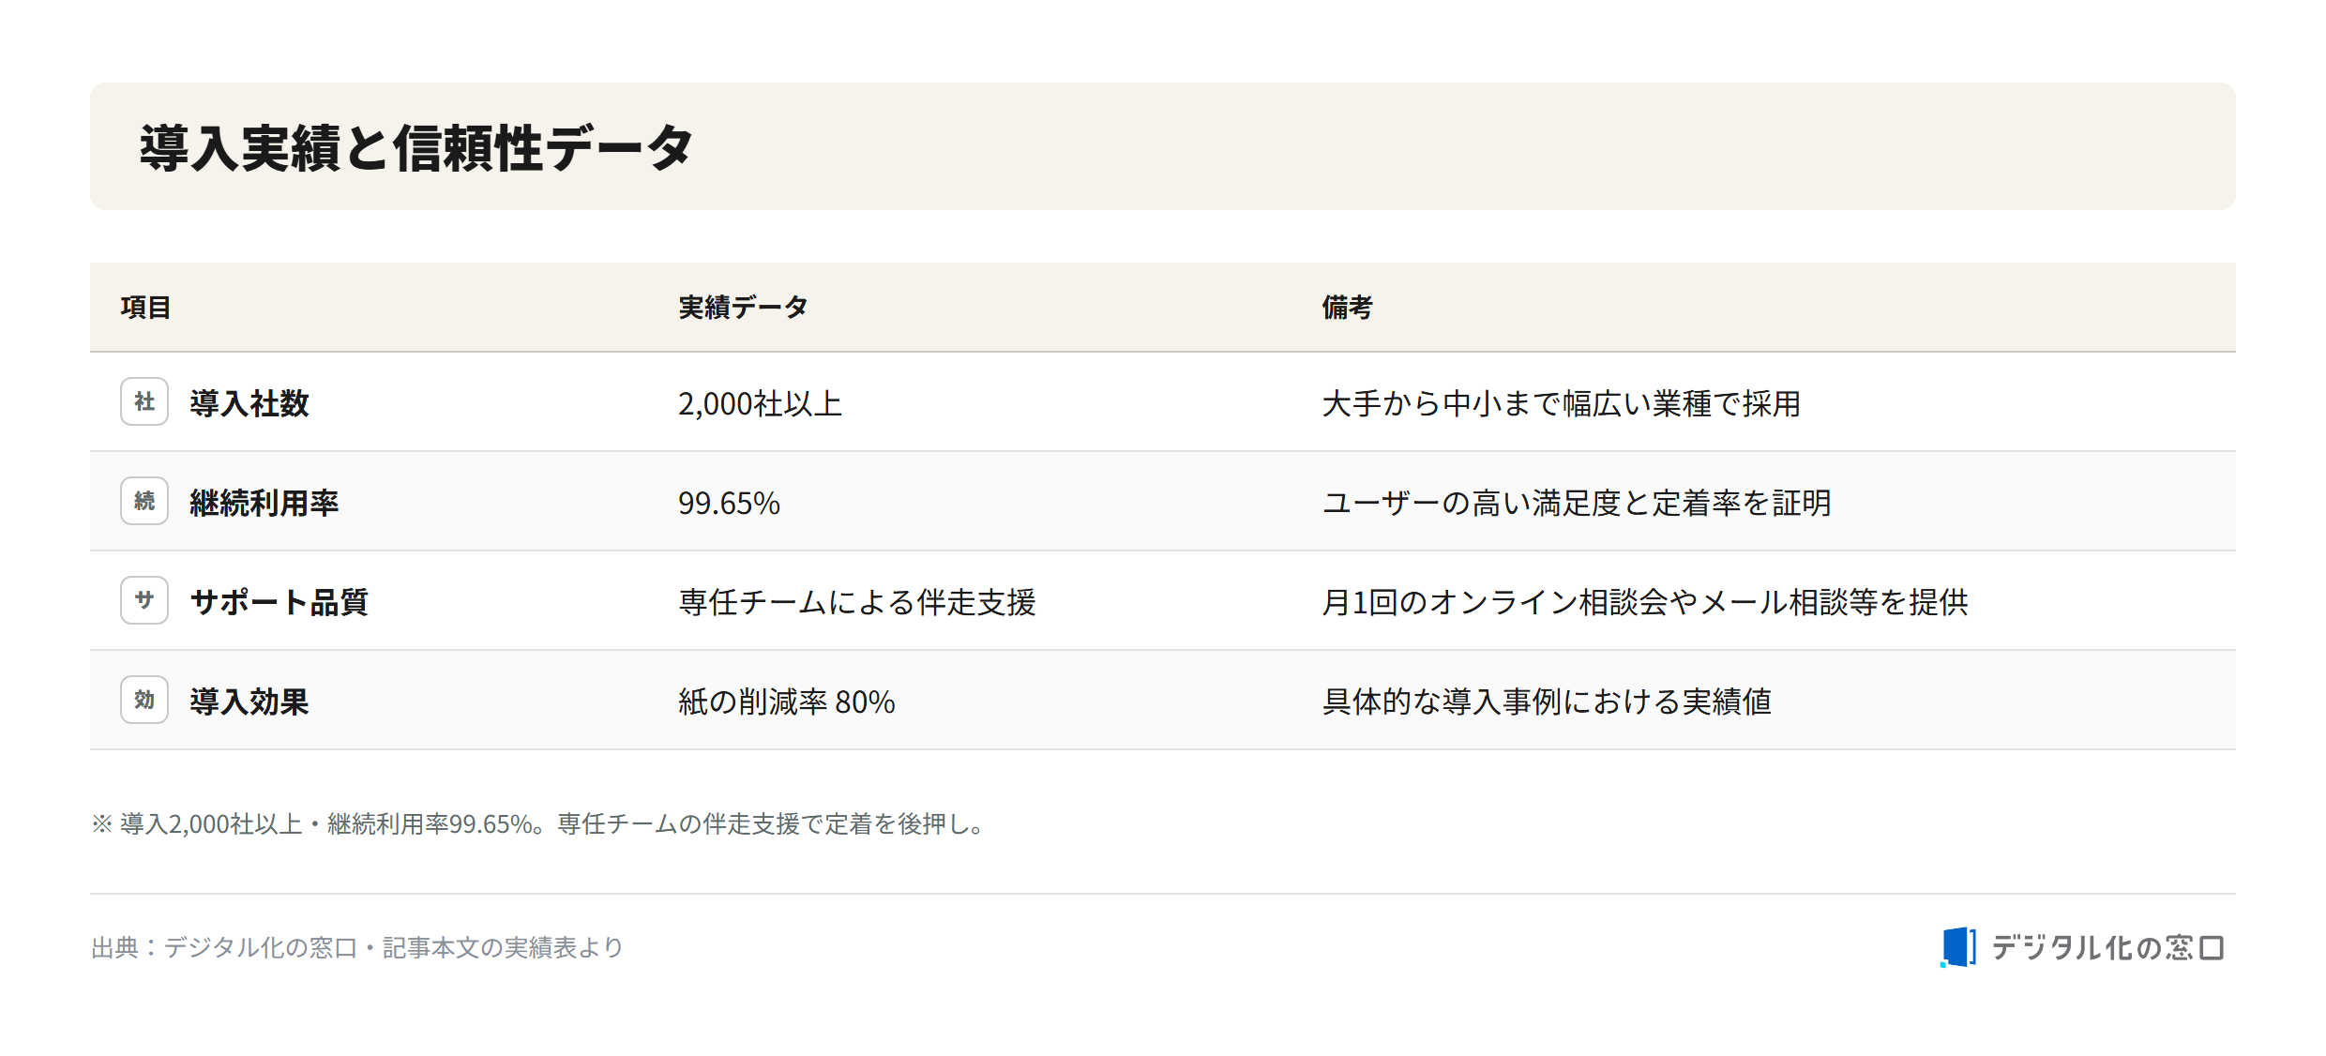Select the 備考 column header
This screenshot has width=2326, height=1056.
pyautogui.click(x=1347, y=308)
